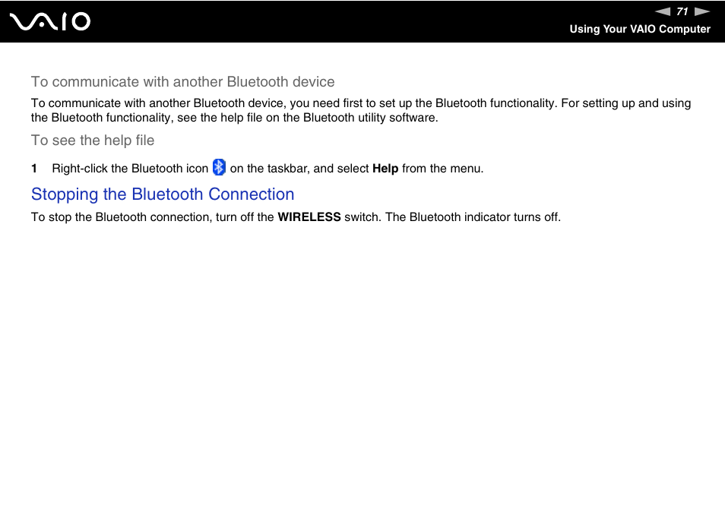725x512 pixels.
Task: Select the blue Bluetooth taskbar icon
Action: (219, 166)
